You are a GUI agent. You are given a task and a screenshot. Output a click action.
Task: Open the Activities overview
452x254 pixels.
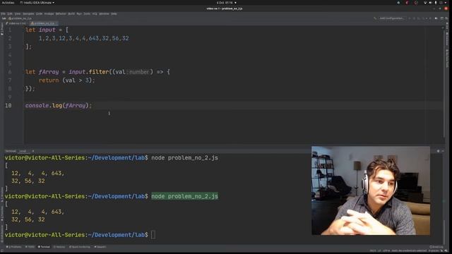8,3
